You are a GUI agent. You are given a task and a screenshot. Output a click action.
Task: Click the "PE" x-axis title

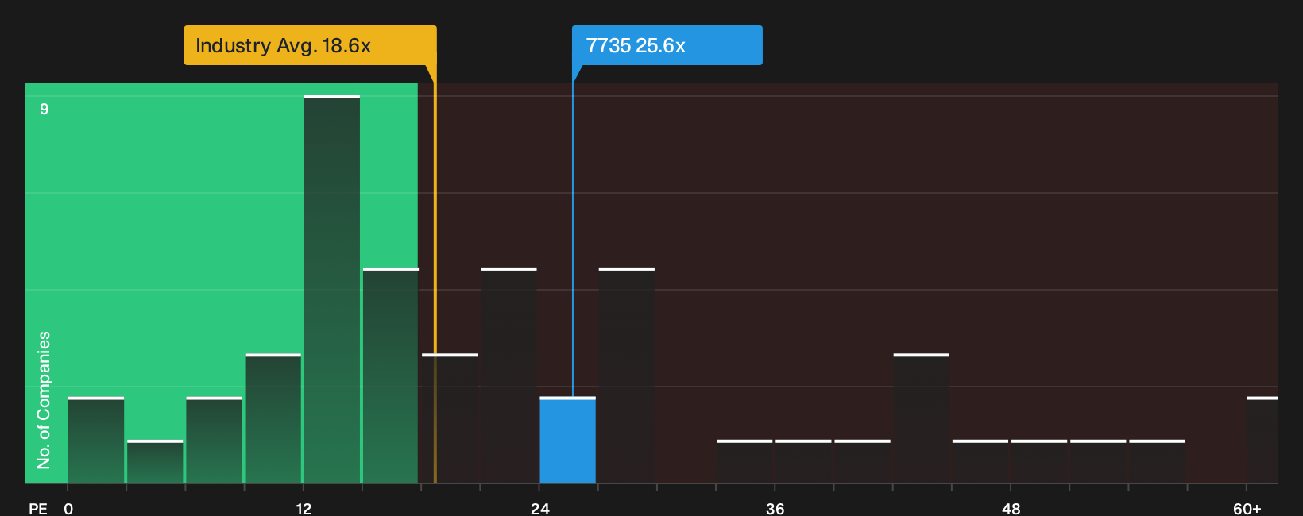coord(38,509)
